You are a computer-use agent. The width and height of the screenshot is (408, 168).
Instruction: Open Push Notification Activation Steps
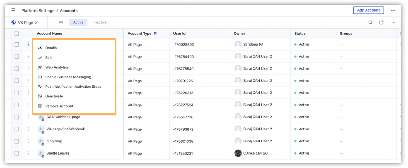[x=74, y=87]
